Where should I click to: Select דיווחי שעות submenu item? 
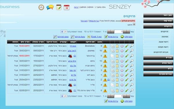point(157,42)
